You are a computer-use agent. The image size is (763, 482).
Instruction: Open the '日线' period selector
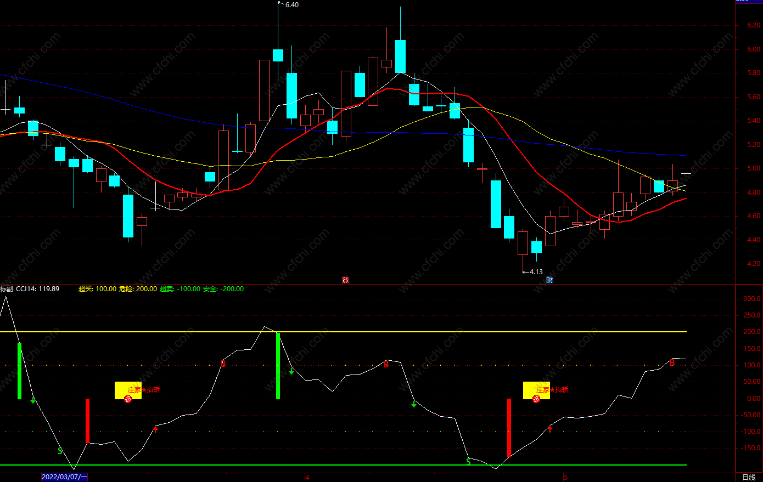[x=749, y=478]
